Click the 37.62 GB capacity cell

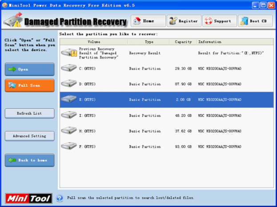click(x=183, y=131)
